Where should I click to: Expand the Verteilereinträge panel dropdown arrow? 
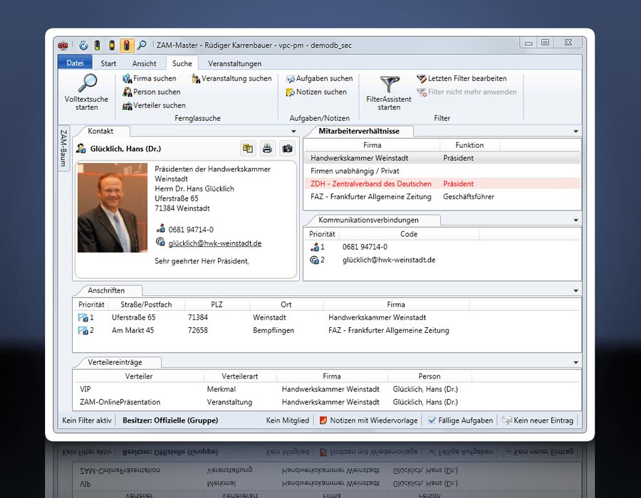[x=576, y=363]
